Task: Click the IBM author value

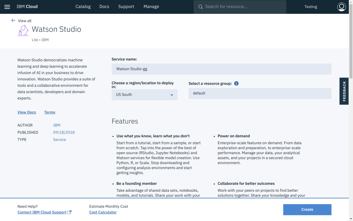Action: (x=57, y=125)
